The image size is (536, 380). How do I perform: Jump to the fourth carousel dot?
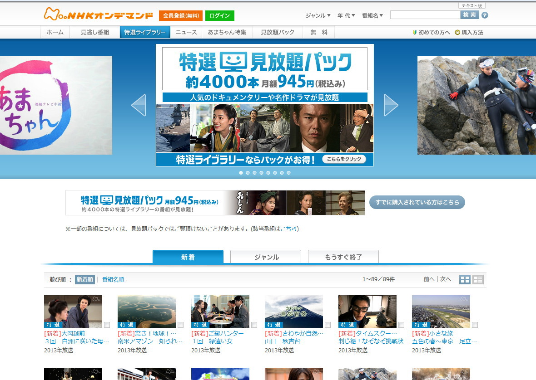tap(262, 173)
